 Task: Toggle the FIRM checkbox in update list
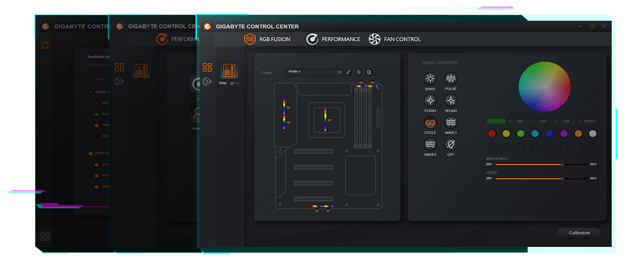point(97,125)
